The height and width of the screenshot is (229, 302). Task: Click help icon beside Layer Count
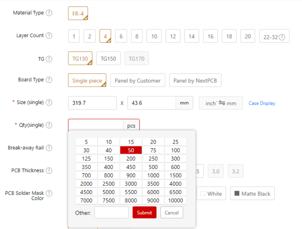49,35
